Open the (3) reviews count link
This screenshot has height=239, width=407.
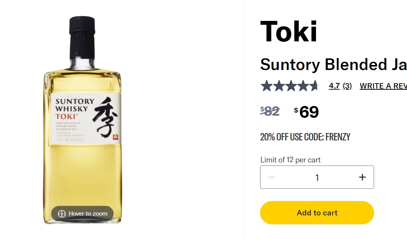347,86
